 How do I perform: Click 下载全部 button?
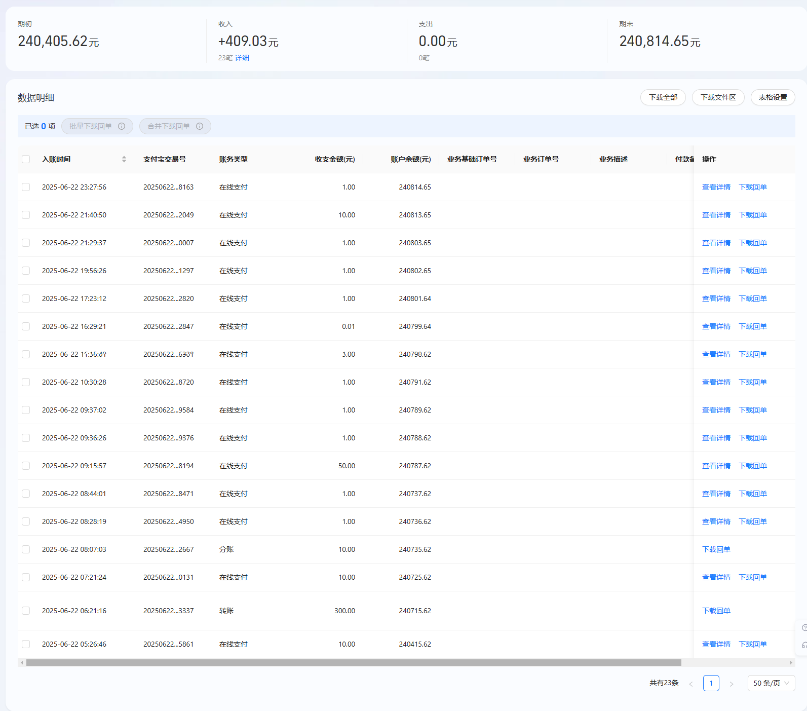point(663,97)
